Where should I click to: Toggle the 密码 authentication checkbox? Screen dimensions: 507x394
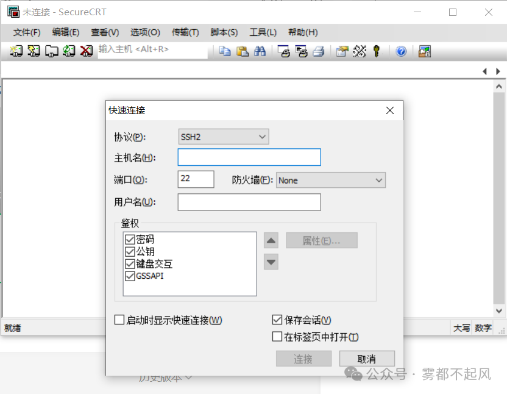click(130, 239)
